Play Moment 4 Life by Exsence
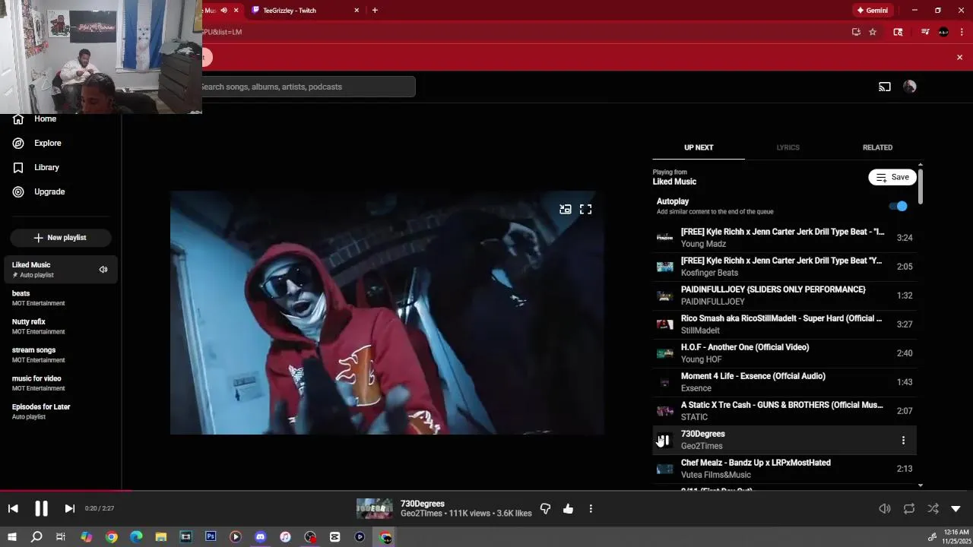Image resolution: width=973 pixels, height=547 pixels. coord(784,382)
